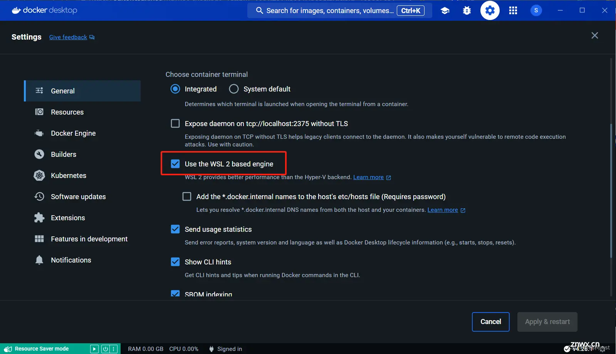Go to Builders settings

[x=82, y=154]
